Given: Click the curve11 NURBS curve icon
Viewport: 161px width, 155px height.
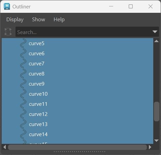Looking at the screenshot, I should [x=23, y=104].
